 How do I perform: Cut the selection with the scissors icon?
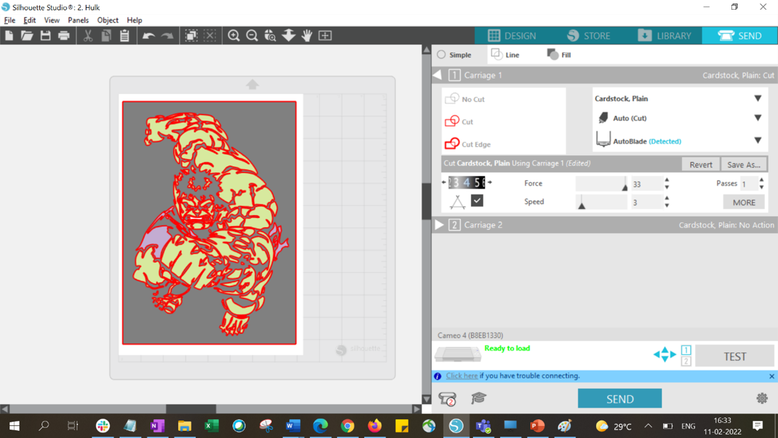pos(88,36)
